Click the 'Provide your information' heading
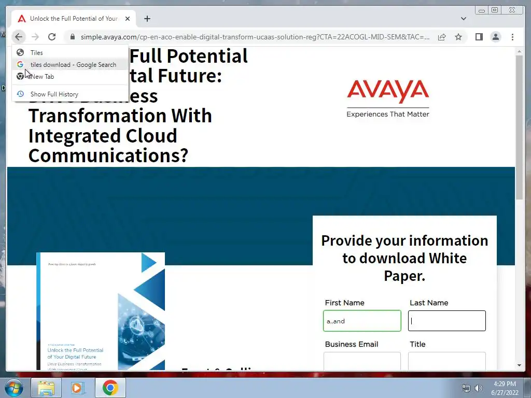This screenshot has height=398, width=531. [x=404, y=258]
